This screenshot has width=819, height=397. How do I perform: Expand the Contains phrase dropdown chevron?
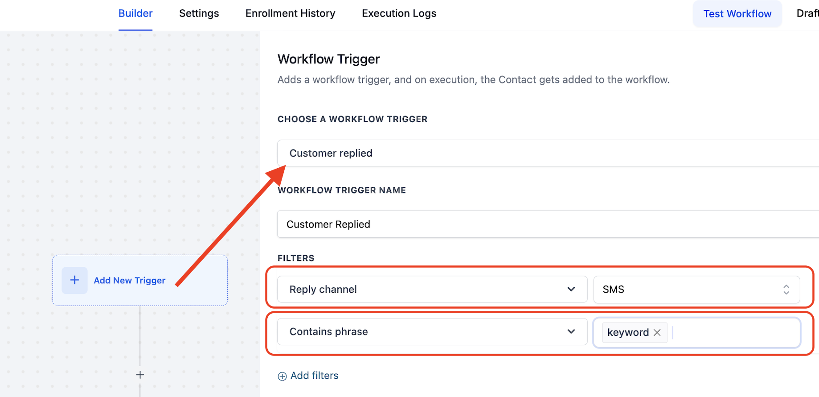(571, 331)
